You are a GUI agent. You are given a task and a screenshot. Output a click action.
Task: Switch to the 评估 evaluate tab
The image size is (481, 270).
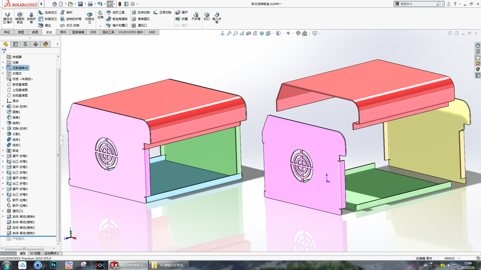93,32
